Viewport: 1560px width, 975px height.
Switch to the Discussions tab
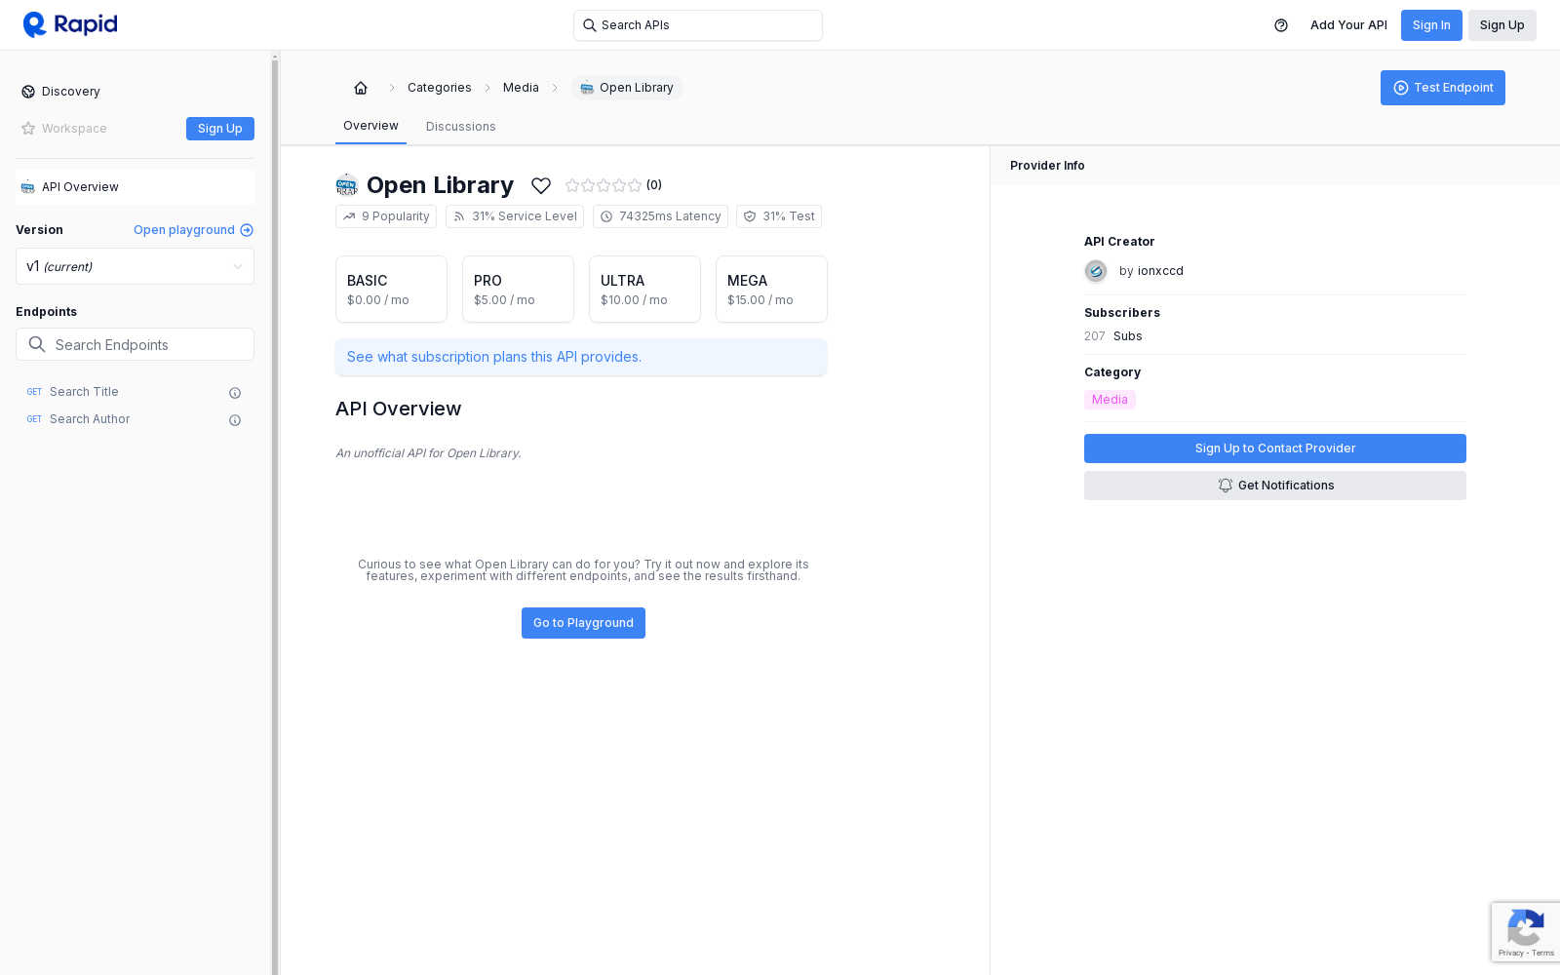click(461, 127)
